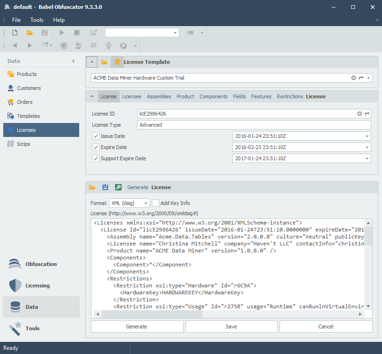Click the green key icon in Generate panel
382x354 pixels.
118,187
